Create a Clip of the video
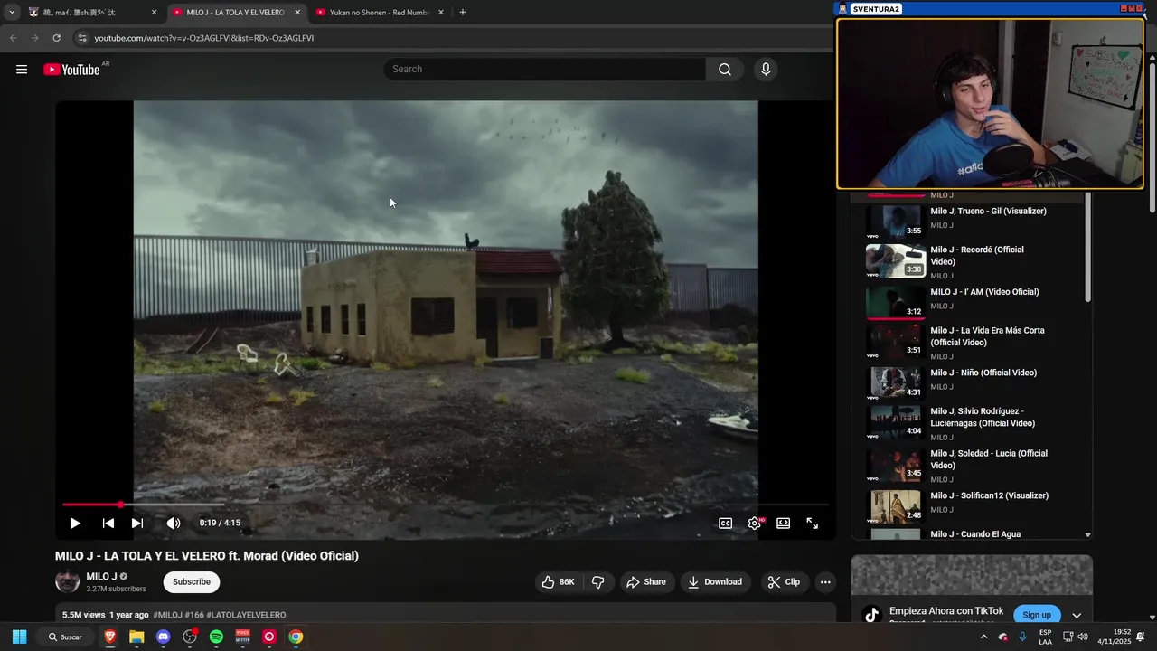1157x651 pixels. pyautogui.click(x=785, y=582)
